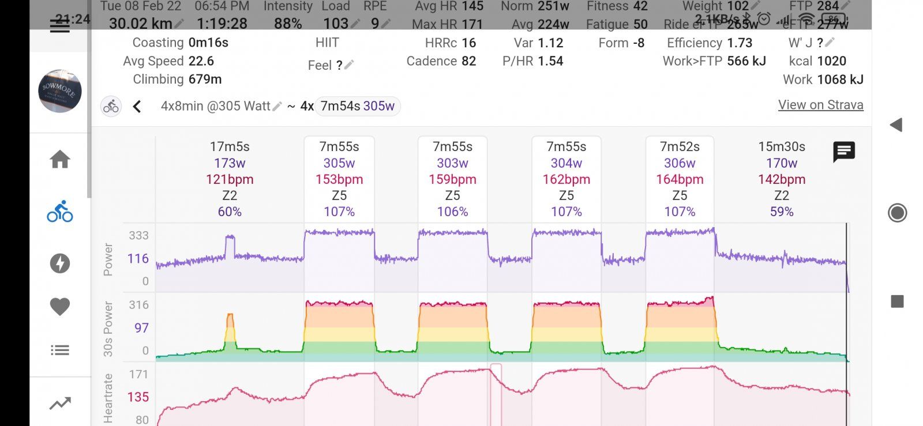Select the 4x 7m54s 305w interval chip
The width and height of the screenshot is (923, 426).
click(x=357, y=106)
